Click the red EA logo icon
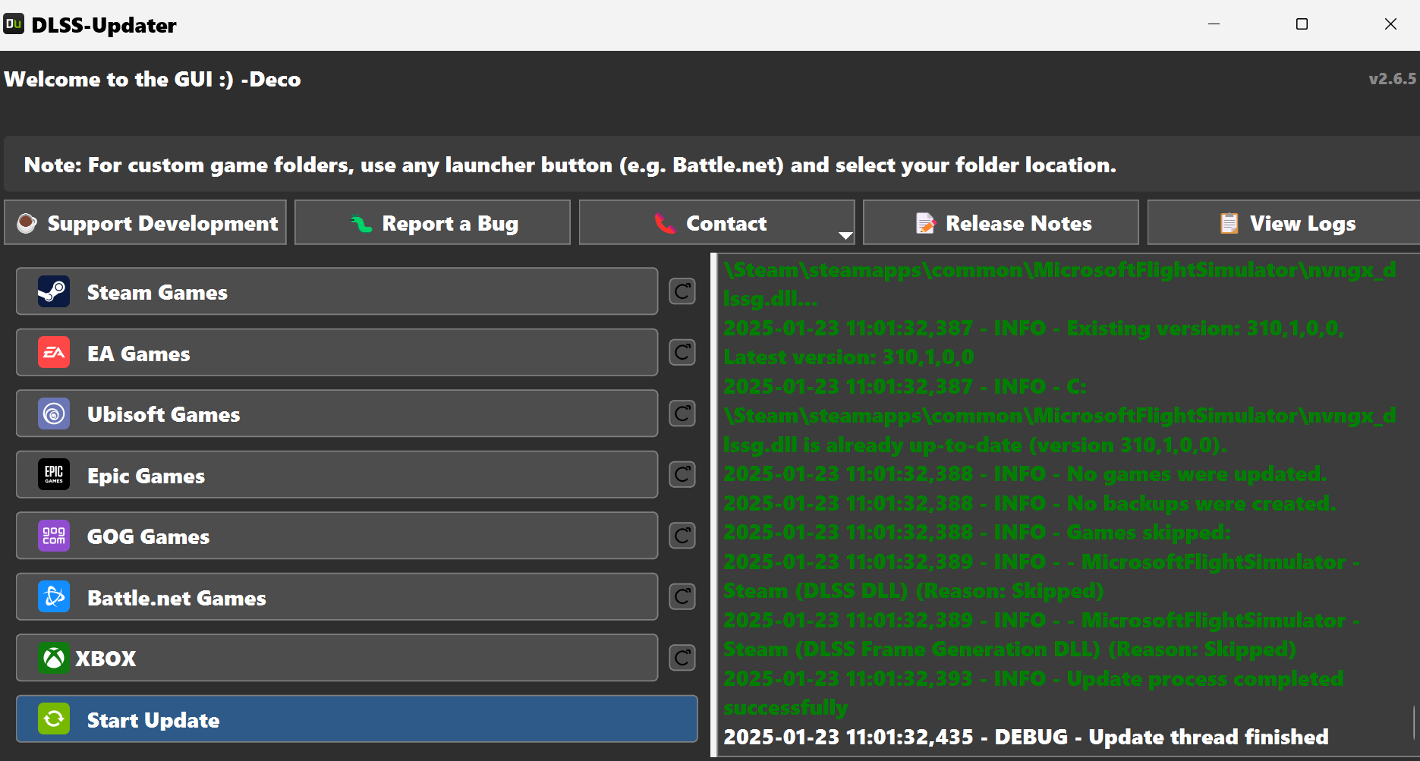This screenshot has width=1420, height=761. [x=54, y=352]
